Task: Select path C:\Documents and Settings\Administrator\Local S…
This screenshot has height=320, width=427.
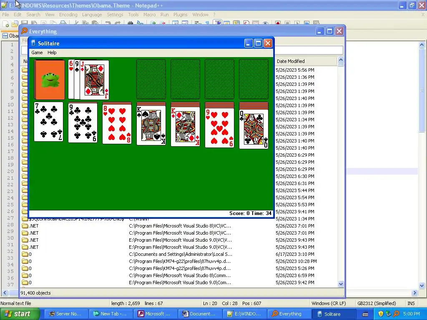Action: (x=181, y=254)
